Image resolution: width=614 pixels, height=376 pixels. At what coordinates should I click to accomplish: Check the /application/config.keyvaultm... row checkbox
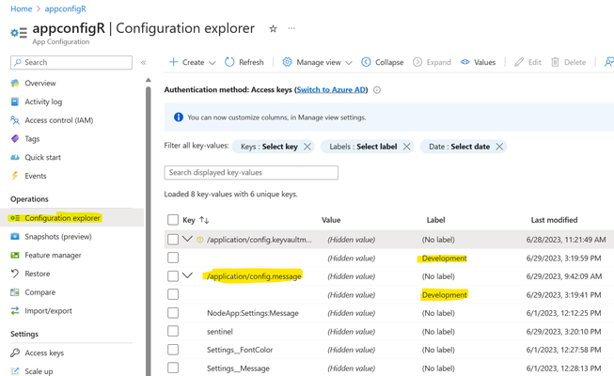click(173, 240)
